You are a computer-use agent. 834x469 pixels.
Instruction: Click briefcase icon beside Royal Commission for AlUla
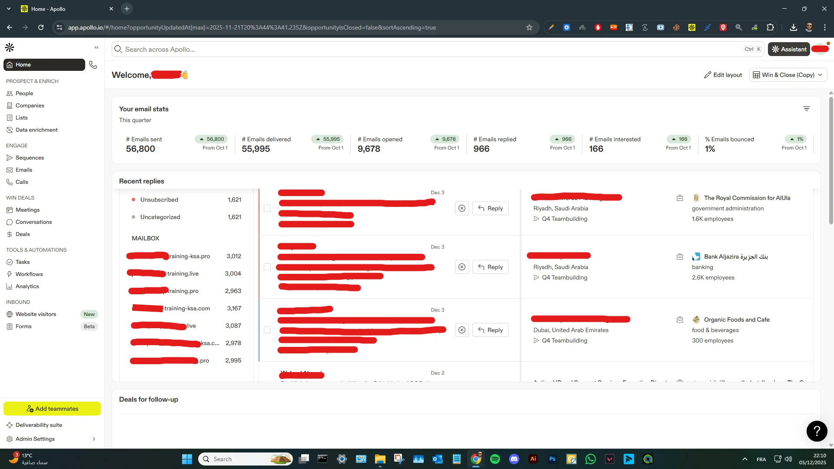click(x=680, y=198)
